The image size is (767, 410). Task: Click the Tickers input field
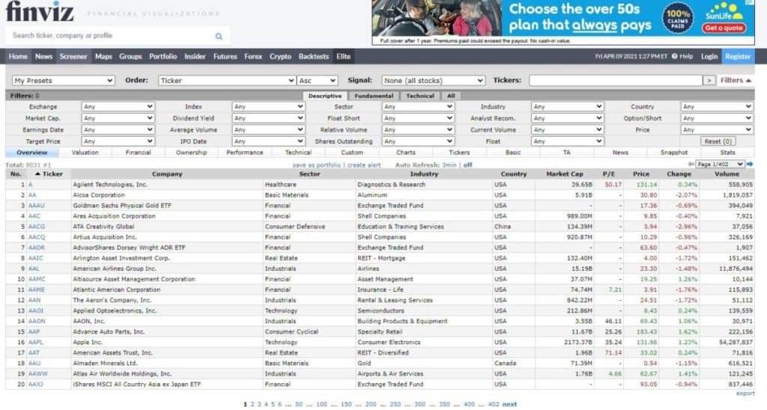tap(616, 81)
